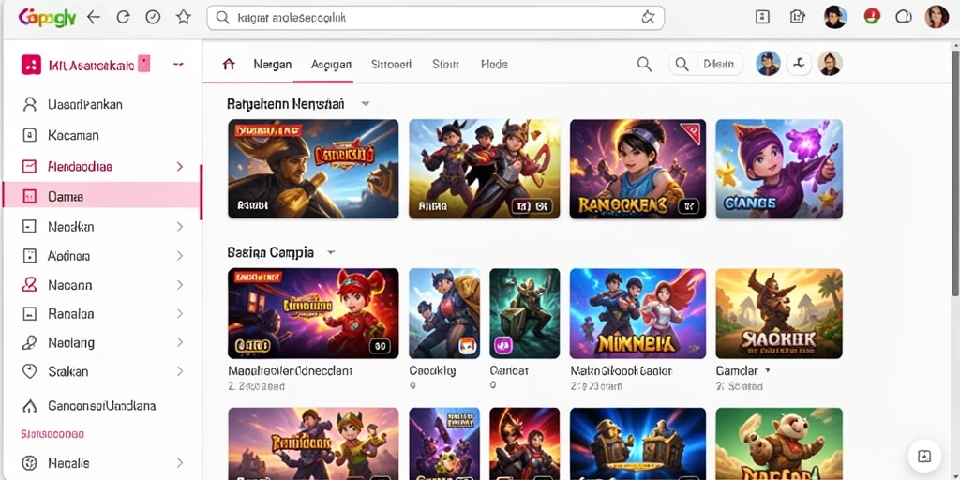Screen dimensions: 960x480
Task: Open the home icon in the tab bar
Action: pyautogui.click(x=229, y=64)
